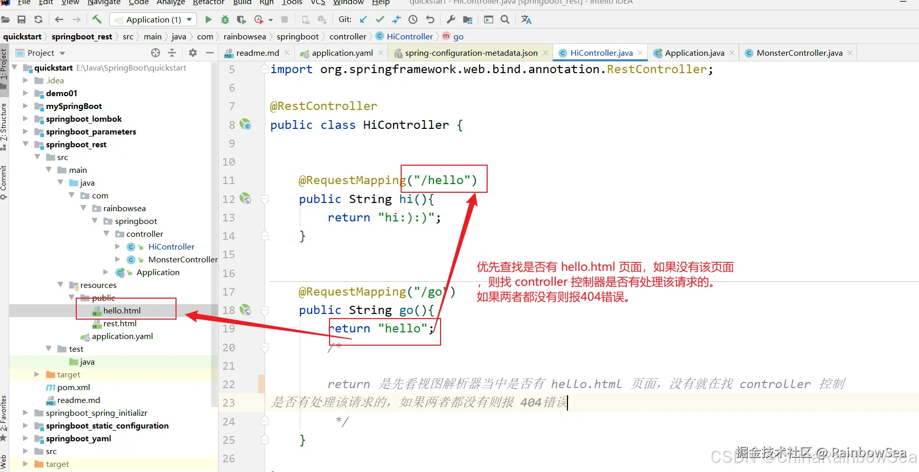Click the Run with Coverage icon
Image resolution: width=919 pixels, height=472 pixels.
[x=242, y=19]
